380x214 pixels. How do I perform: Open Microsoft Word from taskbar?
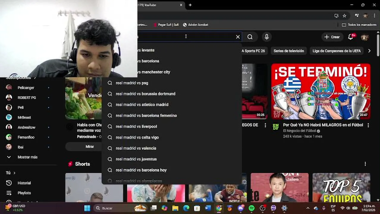point(208,208)
